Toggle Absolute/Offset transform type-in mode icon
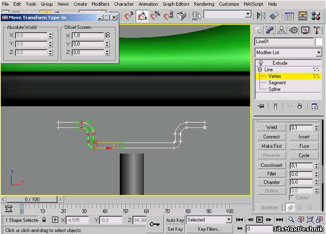326x234 pixels. (x=55, y=219)
